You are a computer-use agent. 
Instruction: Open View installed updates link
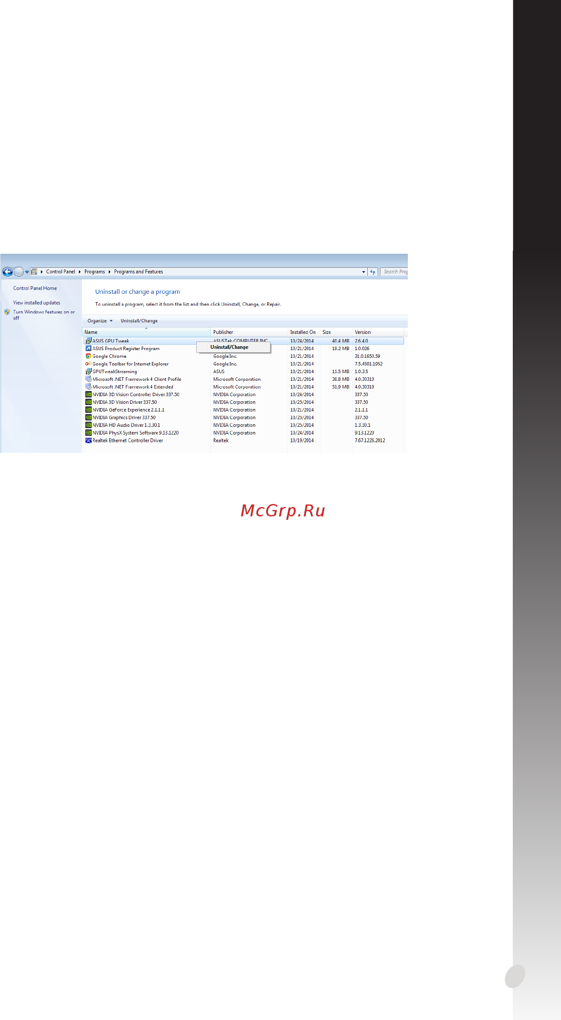37,303
